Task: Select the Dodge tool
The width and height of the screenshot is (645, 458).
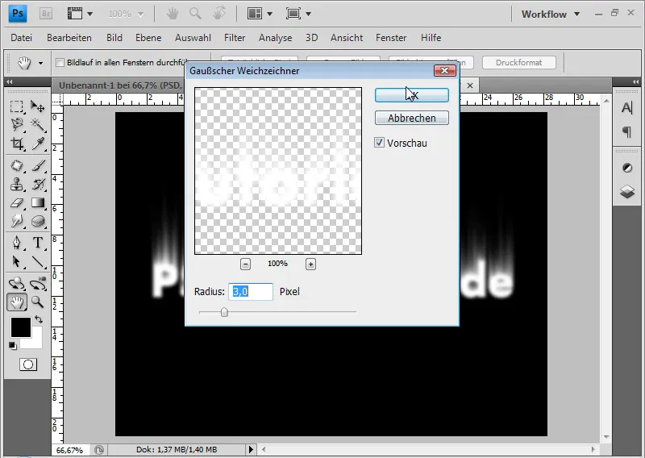Action: 16,221
